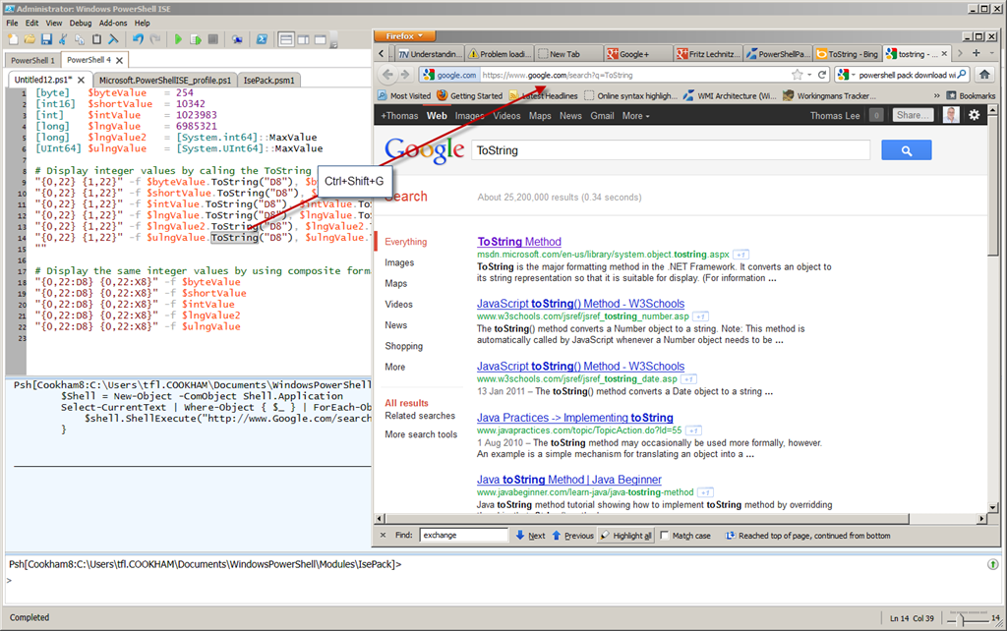Open the Add-ons menu
This screenshot has height=631, width=1007.
(x=113, y=23)
